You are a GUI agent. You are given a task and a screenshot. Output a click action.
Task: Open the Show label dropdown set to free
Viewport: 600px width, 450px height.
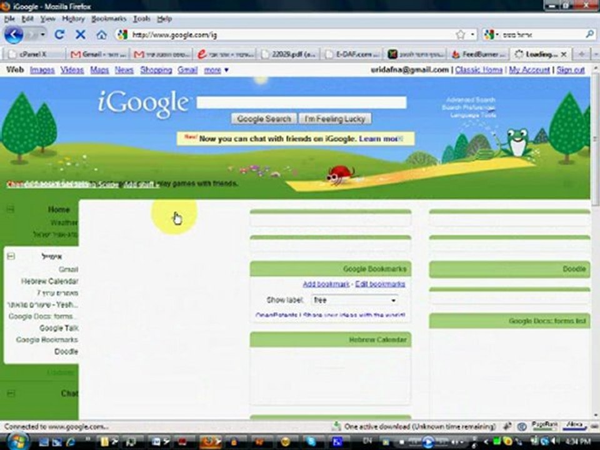click(355, 301)
